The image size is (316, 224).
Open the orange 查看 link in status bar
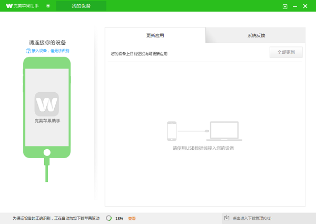coord(132,219)
